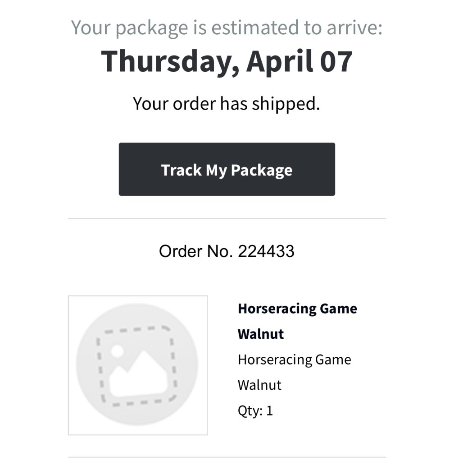Click the Order No. label text
454x462 pixels.
(195, 251)
